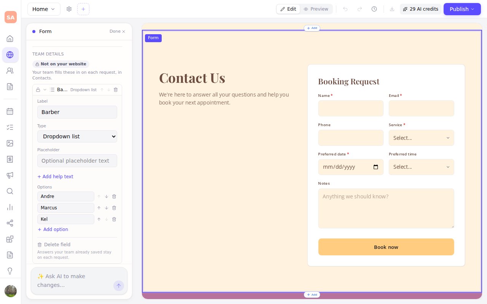The image size is (487, 304).
Task: Open the Marketing megaphone sidebar icon
Action: coord(10,175)
